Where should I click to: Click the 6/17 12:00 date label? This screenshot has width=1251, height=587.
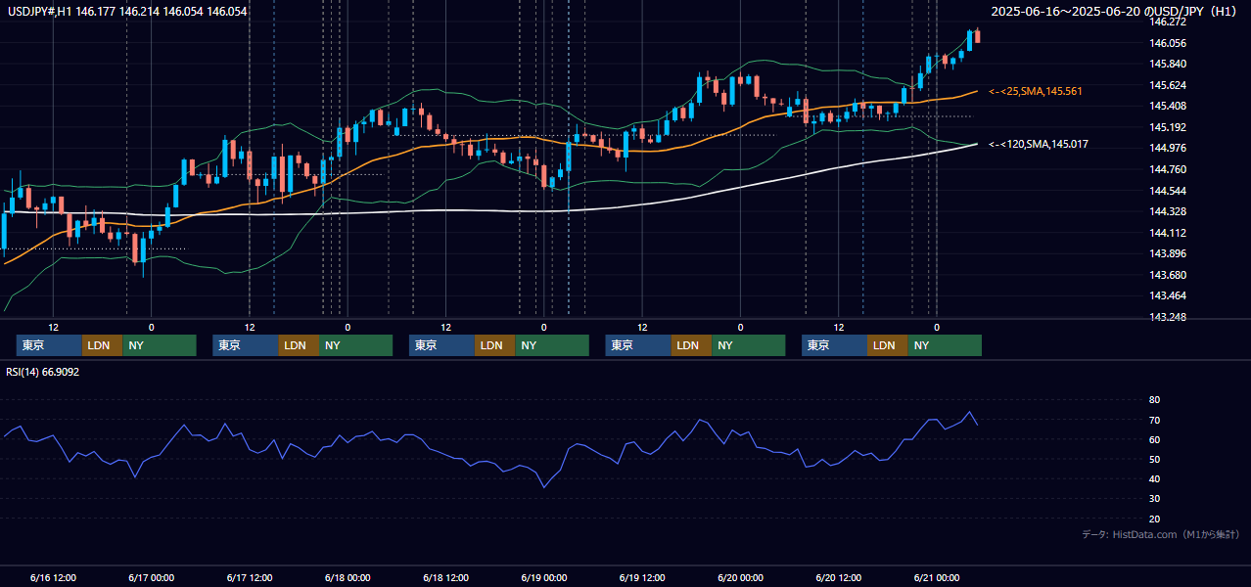(x=250, y=578)
